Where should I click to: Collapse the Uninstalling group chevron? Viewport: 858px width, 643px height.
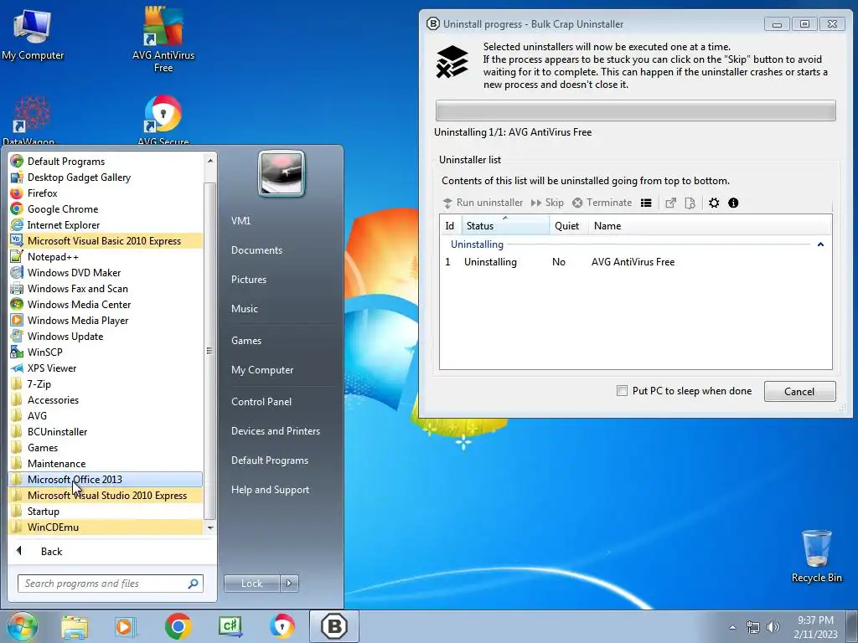820,244
